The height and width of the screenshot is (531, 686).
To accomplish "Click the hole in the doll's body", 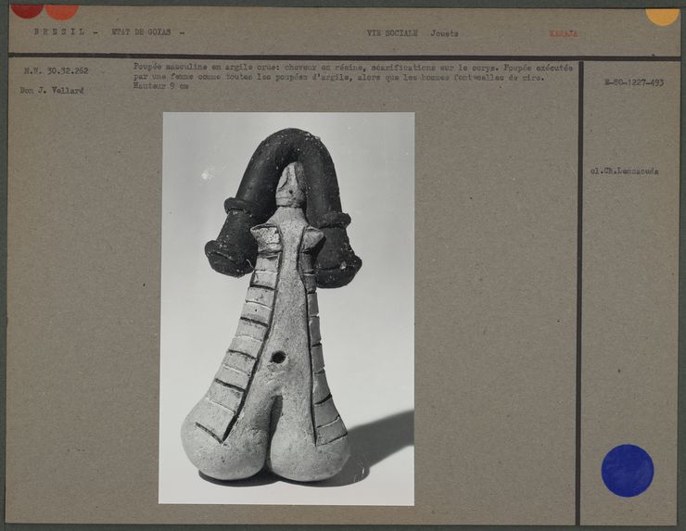I will click(277, 357).
